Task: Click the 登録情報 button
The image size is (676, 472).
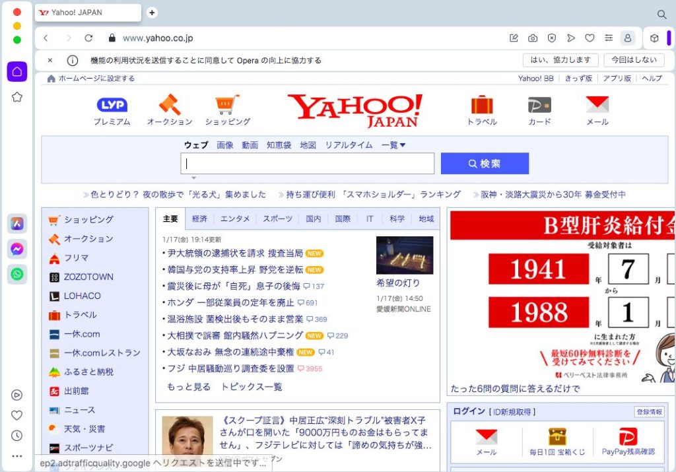Action: 650,412
